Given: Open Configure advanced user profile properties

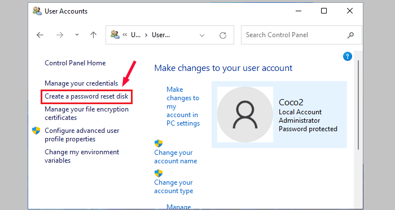Looking at the screenshot, I should 82,135.
